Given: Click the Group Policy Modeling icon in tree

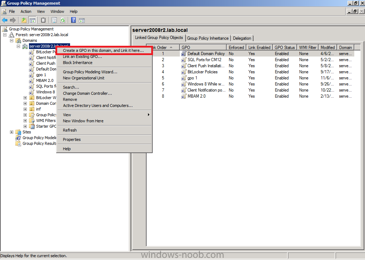Looking at the screenshot, I should click(x=18, y=138).
